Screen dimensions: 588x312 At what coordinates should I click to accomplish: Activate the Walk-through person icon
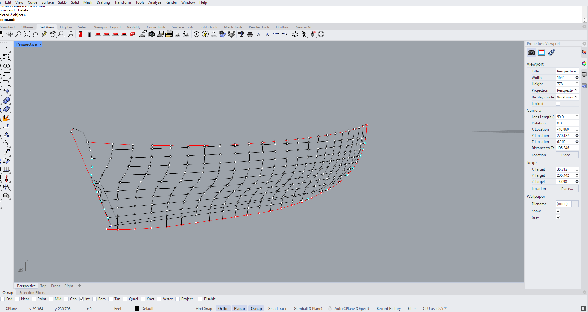coord(304,34)
